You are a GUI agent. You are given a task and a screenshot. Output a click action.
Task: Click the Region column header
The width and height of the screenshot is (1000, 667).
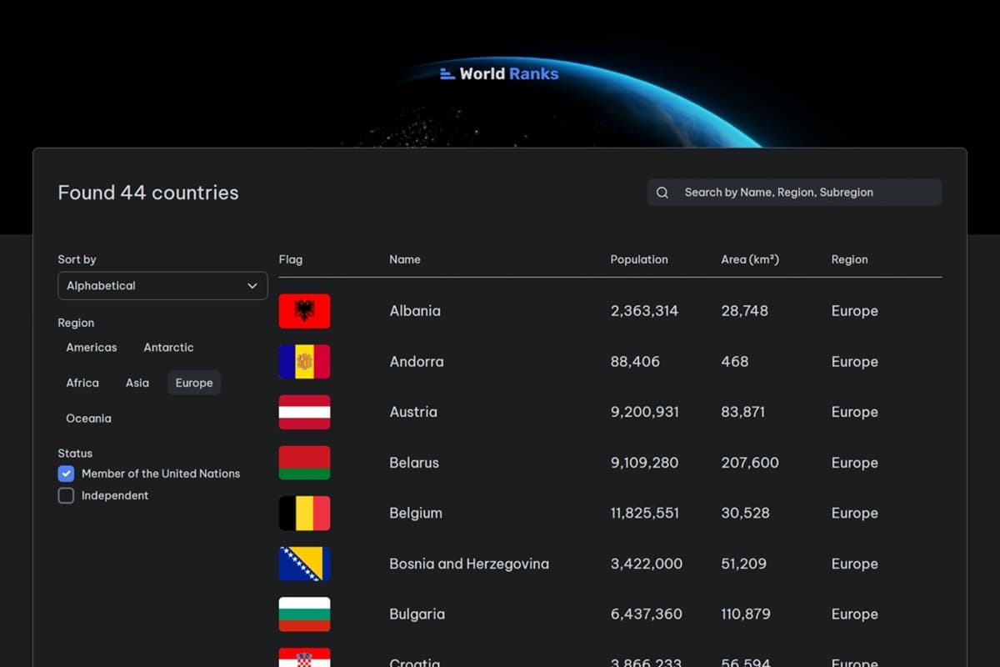[x=849, y=259]
